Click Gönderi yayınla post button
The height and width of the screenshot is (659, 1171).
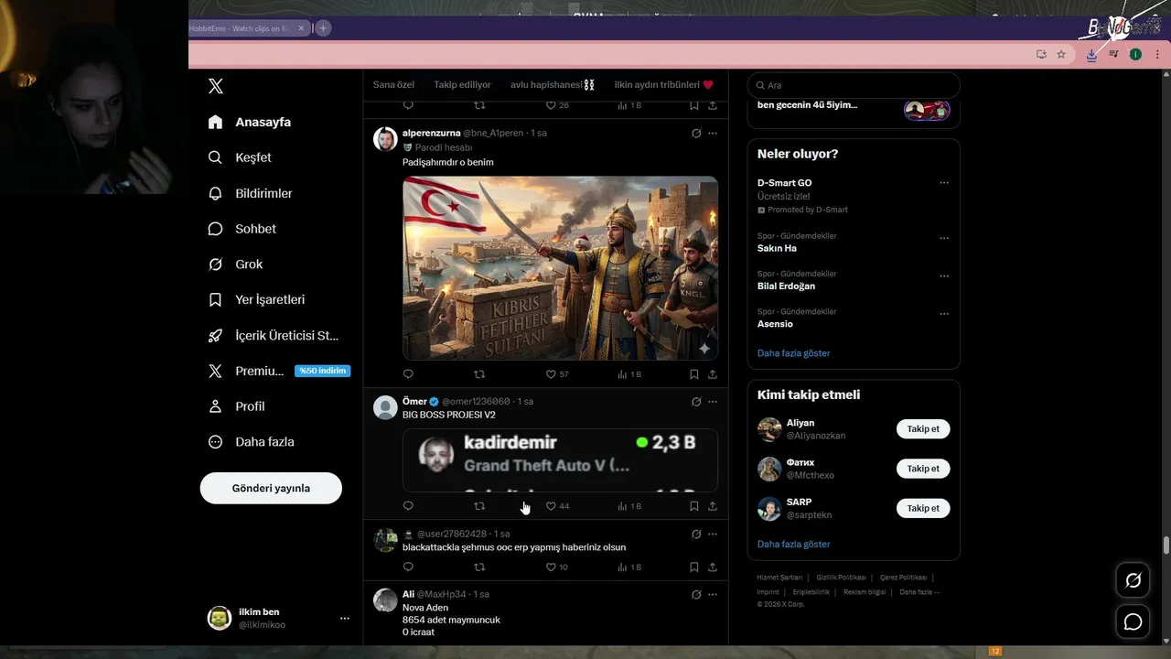(x=271, y=488)
